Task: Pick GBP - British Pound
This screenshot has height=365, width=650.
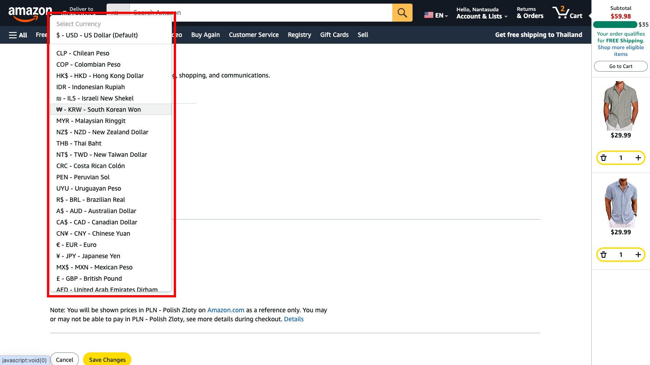Action: (x=111, y=278)
